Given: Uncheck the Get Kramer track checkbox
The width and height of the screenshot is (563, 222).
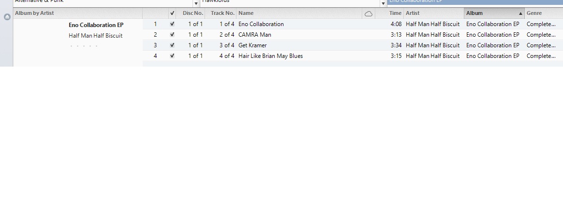Looking at the screenshot, I should click(172, 45).
